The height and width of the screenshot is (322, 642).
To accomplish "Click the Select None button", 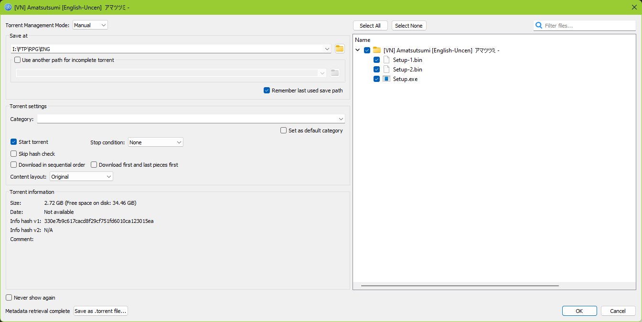I will point(409,26).
